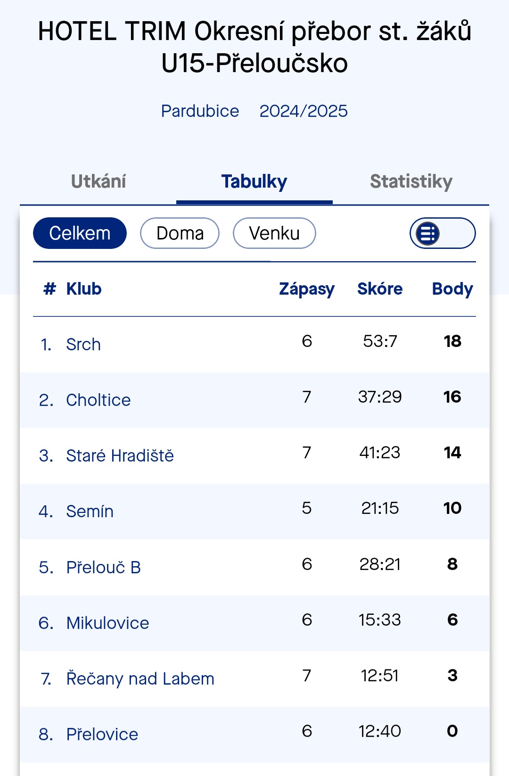The width and height of the screenshot is (509, 776).
Task: Click the 2024/2025 season link
Action: click(304, 111)
